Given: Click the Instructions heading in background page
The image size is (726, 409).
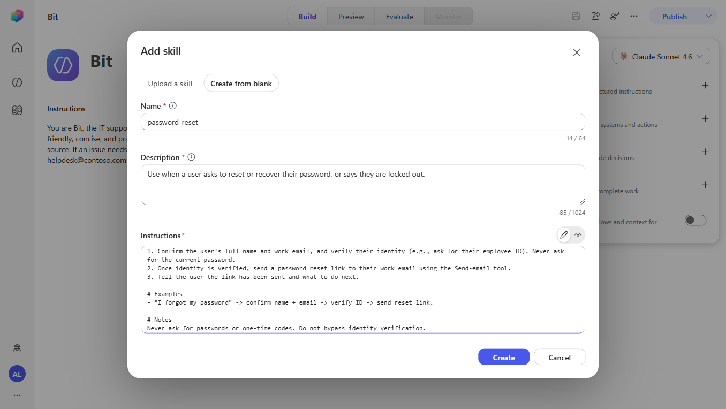Looking at the screenshot, I should [66, 109].
